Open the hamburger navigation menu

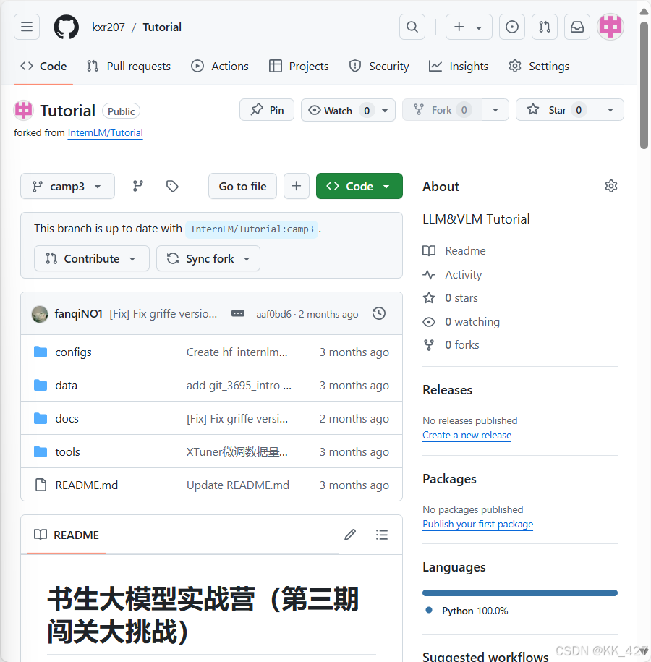27,27
